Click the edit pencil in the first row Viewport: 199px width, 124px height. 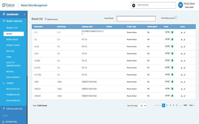coord(184,33)
